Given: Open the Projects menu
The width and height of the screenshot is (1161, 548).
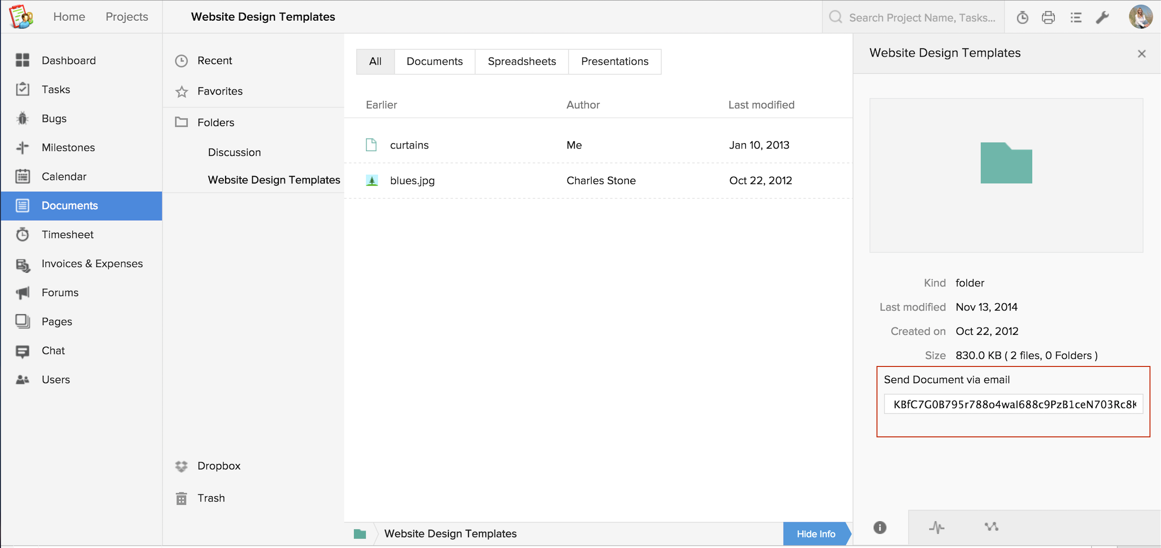Looking at the screenshot, I should [126, 17].
